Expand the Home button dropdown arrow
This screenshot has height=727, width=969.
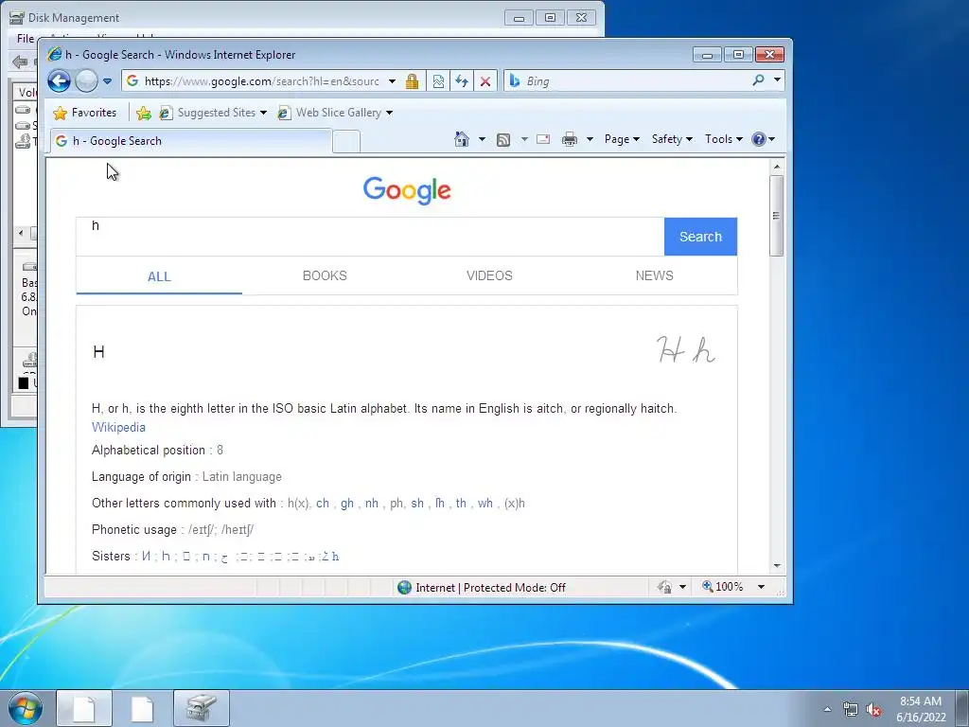[x=482, y=139]
